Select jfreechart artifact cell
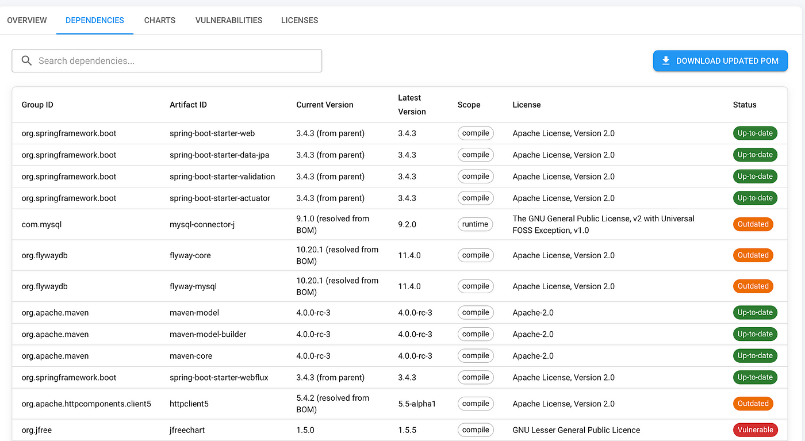This screenshot has width=805, height=441. (x=187, y=430)
